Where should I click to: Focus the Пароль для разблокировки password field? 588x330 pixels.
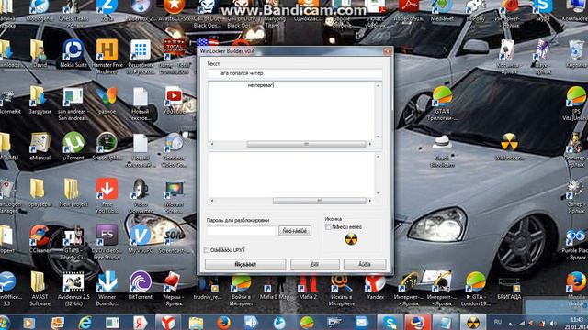click(x=241, y=231)
